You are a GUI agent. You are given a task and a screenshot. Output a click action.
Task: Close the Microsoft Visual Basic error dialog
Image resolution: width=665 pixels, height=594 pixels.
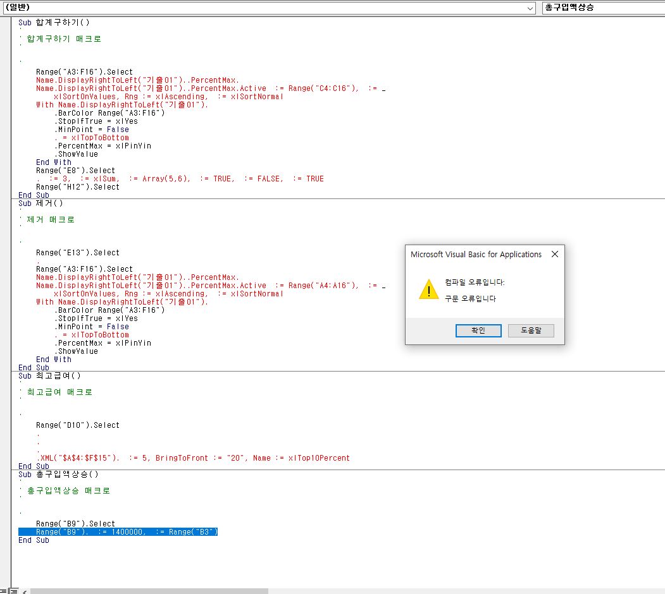pyautogui.click(x=554, y=255)
